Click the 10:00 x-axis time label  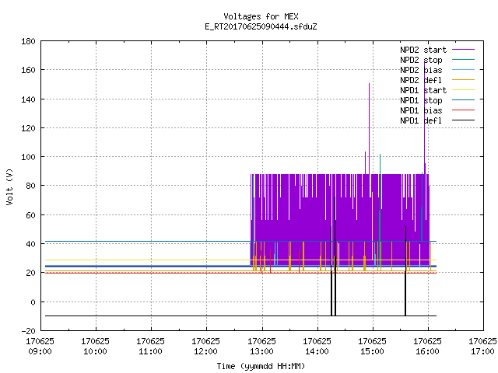click(x=96, y=351)
